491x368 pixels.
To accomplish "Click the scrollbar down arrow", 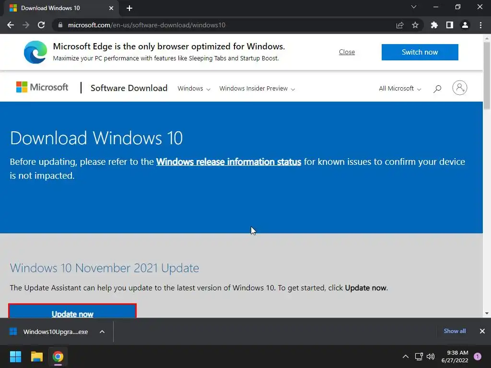I will pos(487,313).
